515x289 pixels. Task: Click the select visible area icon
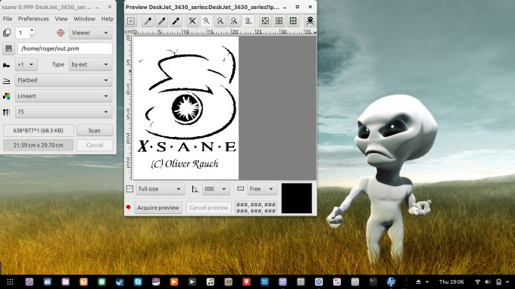[293, 21]
